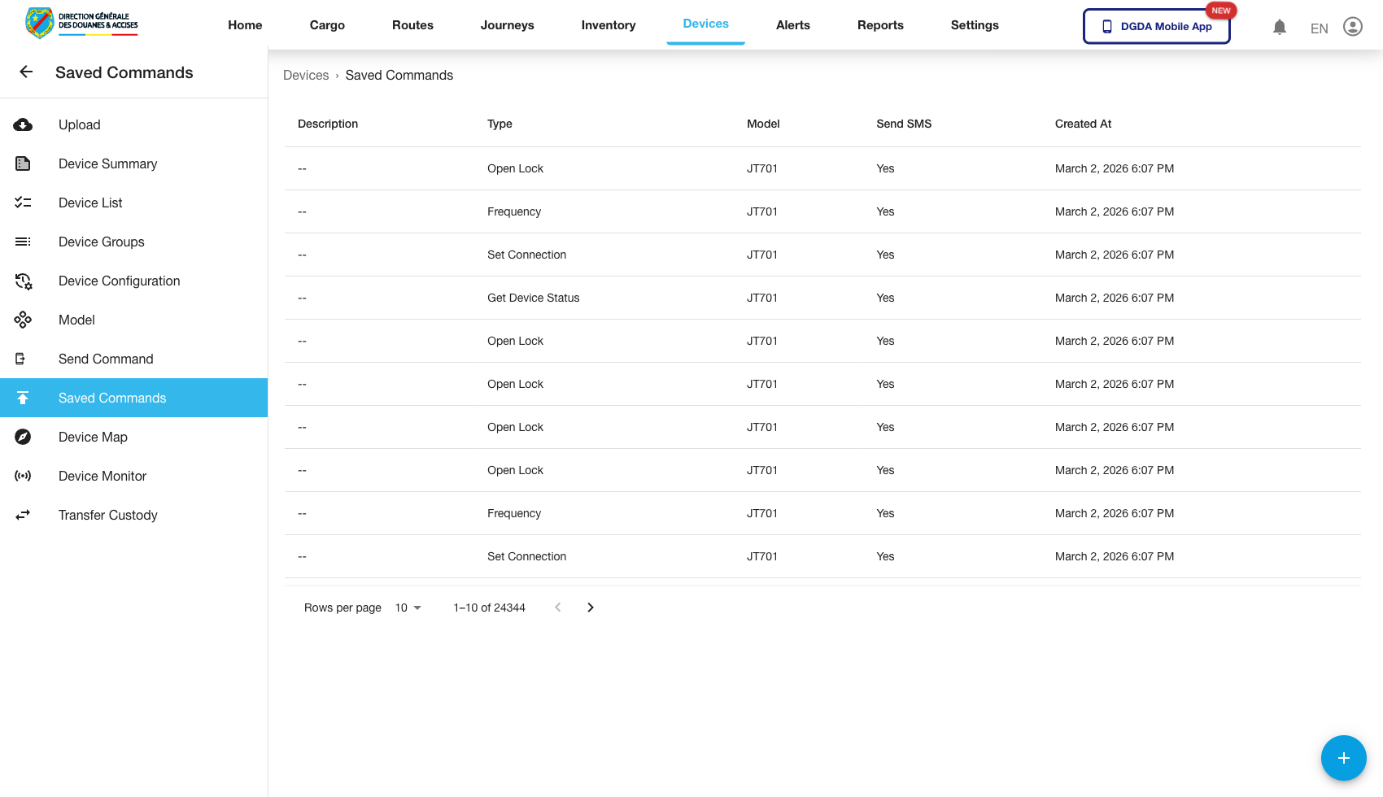Switch to the Reports tab
This screenshot has height=797, width=1383.
(880, 25)
